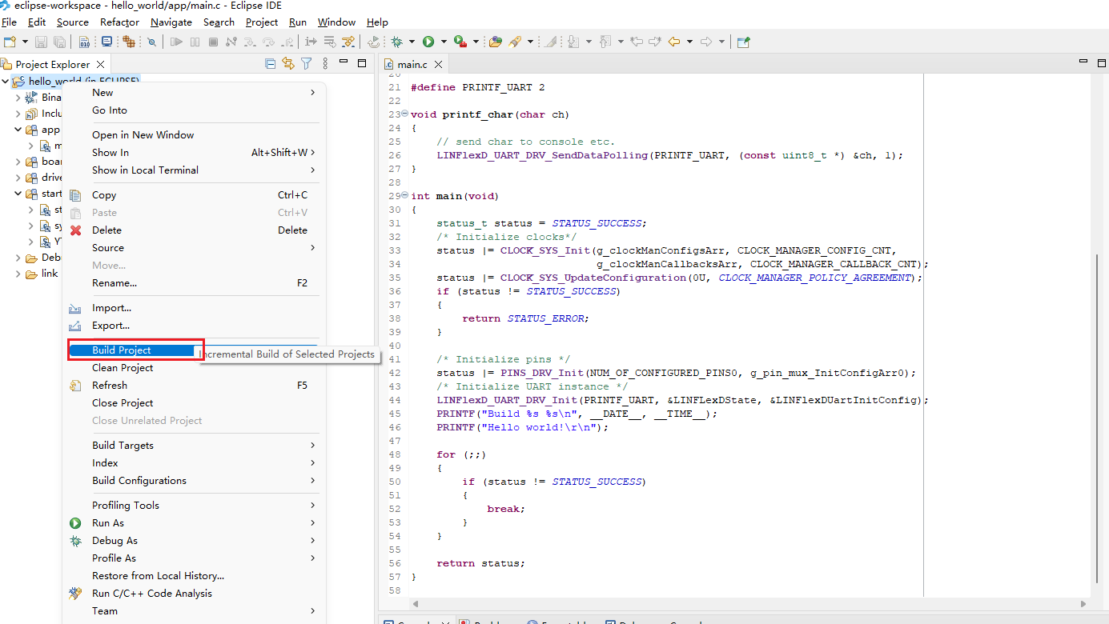Click the Resume debug toolbar icon

point(176,42)
